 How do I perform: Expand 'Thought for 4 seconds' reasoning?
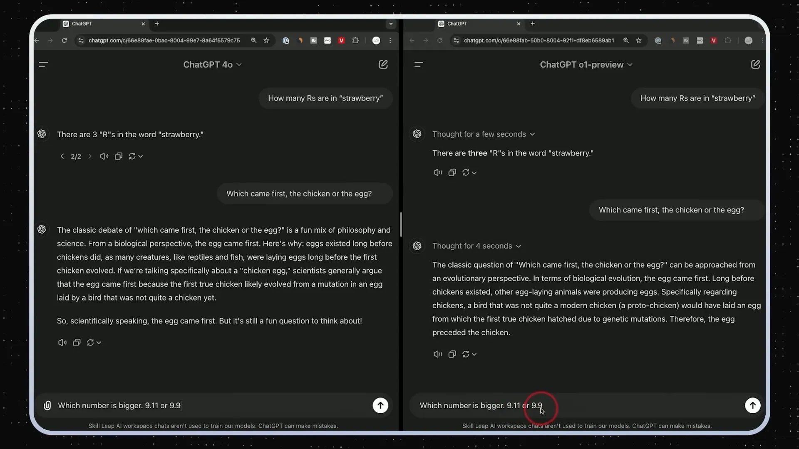(476, 246)
